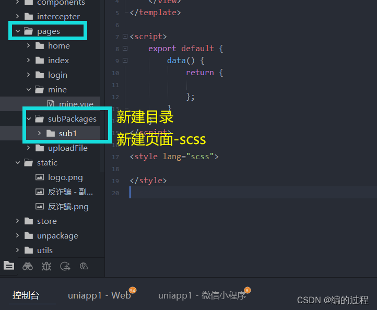Viewport: 377px width, 310px height.
Task: Collapse the subPackages folder chevron
Action: pos(29,118)
